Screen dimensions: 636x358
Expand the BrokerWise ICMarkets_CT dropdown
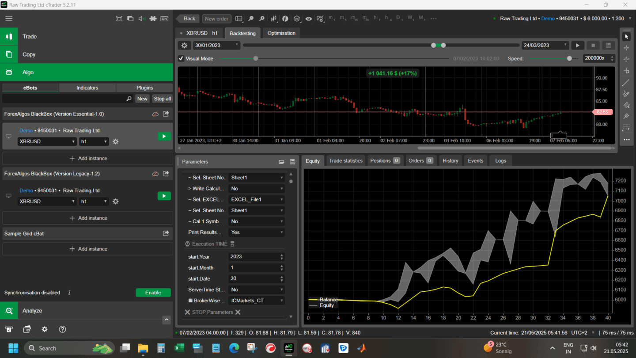click(256, 301)
